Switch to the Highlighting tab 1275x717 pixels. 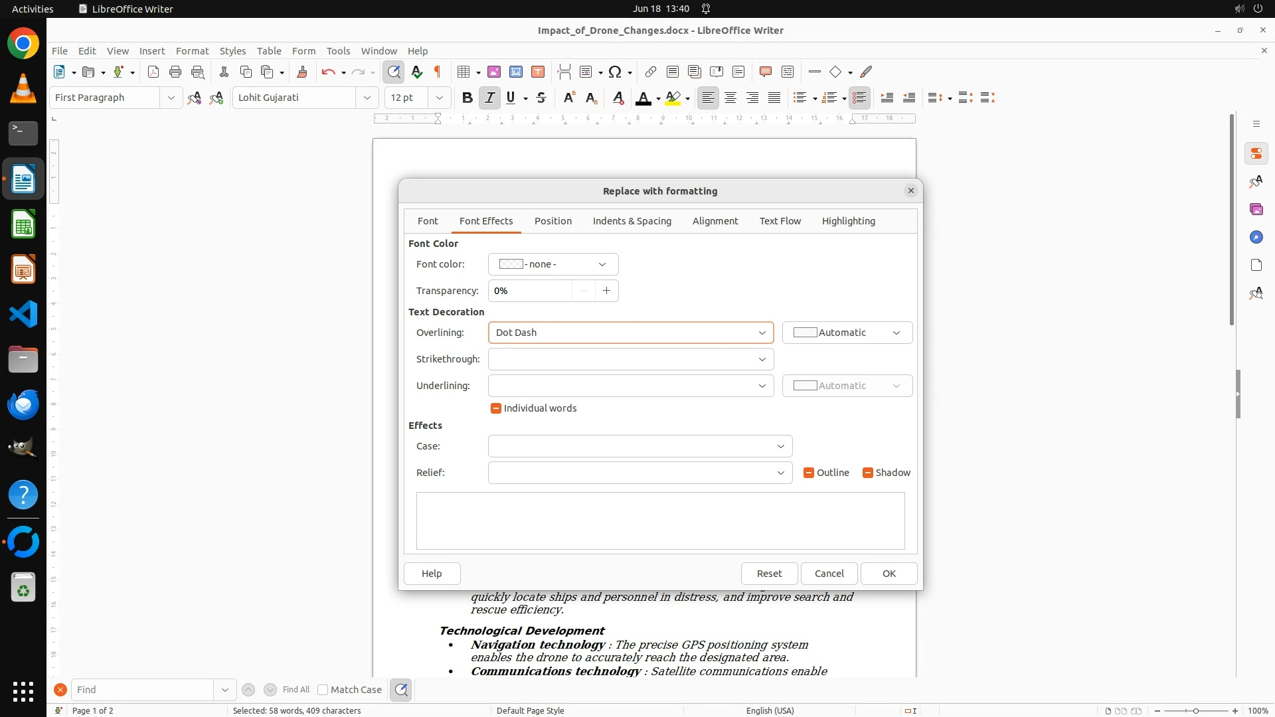[x=848, y=221]
